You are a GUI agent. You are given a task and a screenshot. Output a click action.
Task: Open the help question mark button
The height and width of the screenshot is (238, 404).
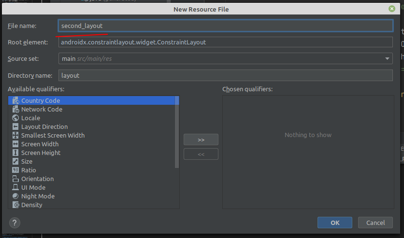tap(15, 223)
